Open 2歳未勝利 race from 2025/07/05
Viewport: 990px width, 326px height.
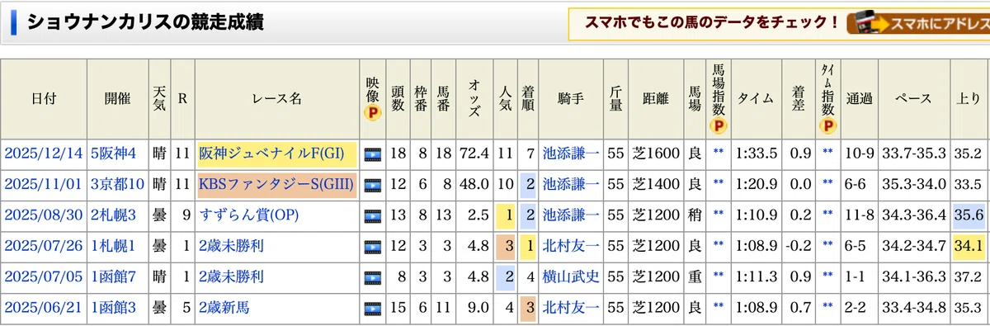(231, 276)
